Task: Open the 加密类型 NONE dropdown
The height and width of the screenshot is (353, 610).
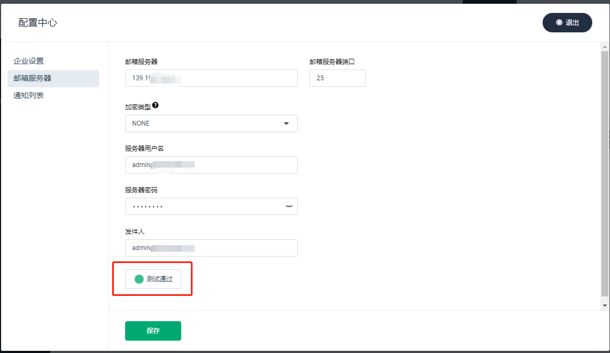Action: pyautogui.click(x=211, y=123)
